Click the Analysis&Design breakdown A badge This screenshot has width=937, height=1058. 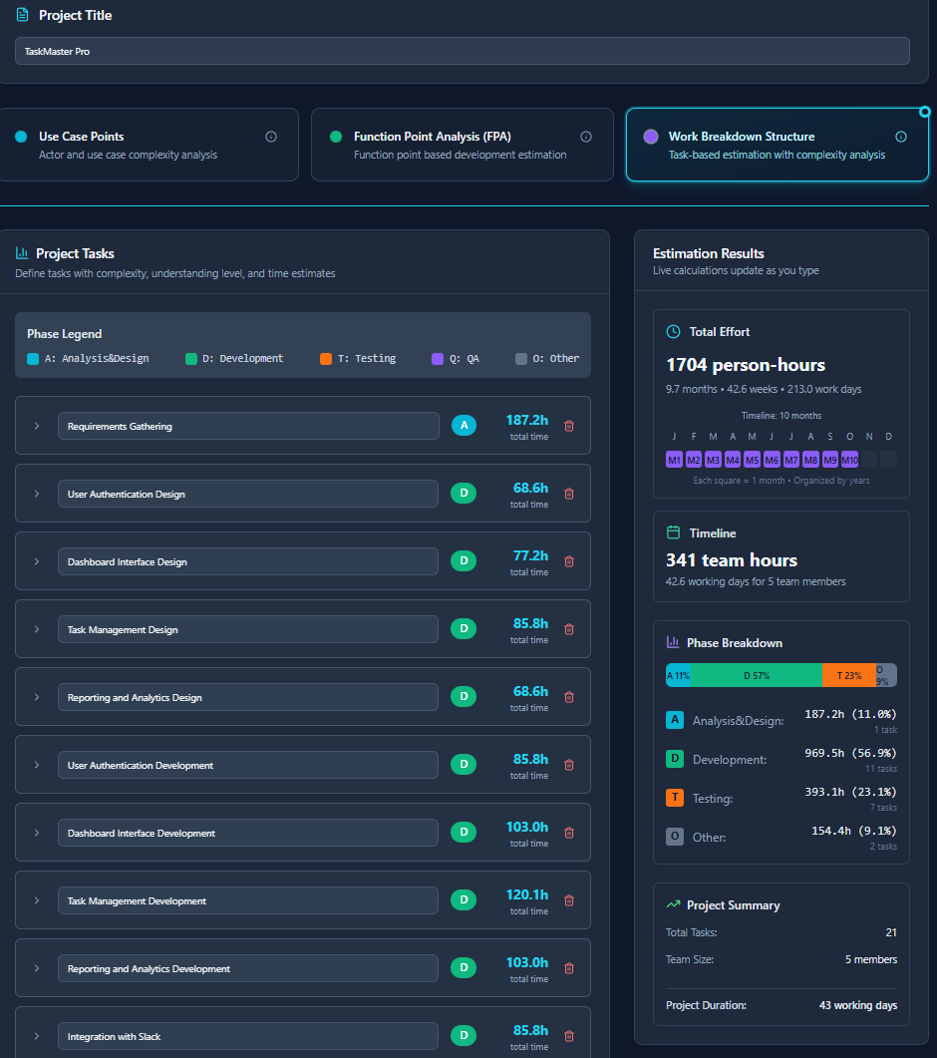tap(675, 720)
